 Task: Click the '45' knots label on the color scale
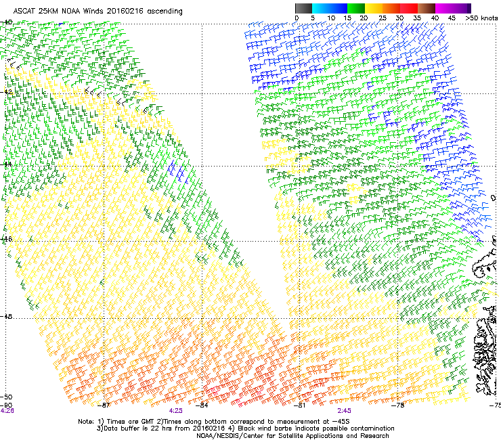[452, 18]
